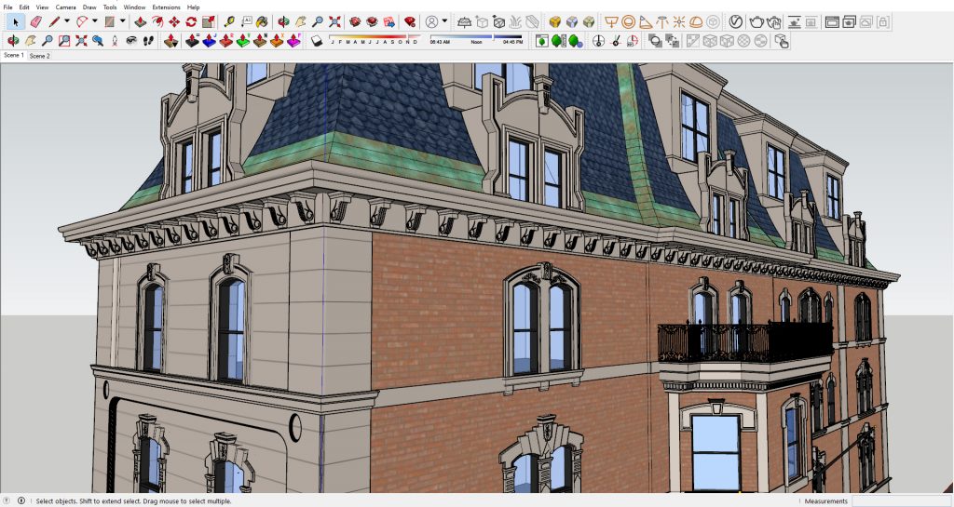Click the Measurements input box
Viewport: 954px width, 507px height.
(899, 500)
